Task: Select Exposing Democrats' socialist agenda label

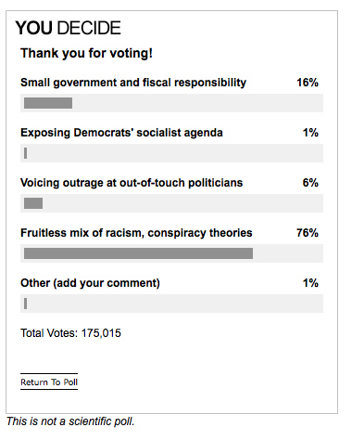Action: point(121,133)
